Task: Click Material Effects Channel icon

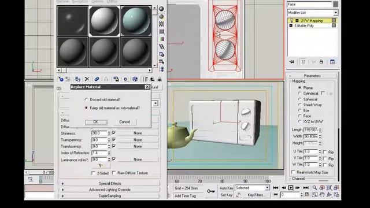Action: [x=125, y=79]
